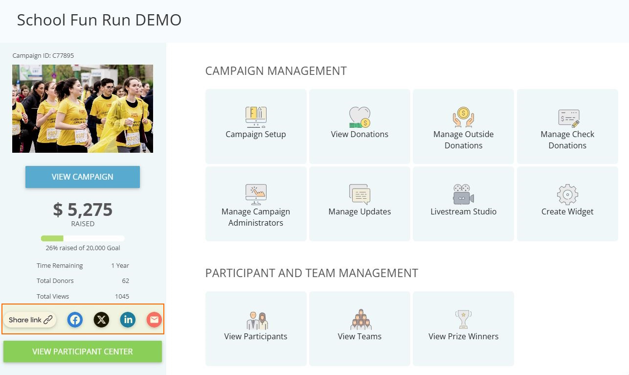
Task: Share campaign on LinkedIn
Action: pos(128,320)
